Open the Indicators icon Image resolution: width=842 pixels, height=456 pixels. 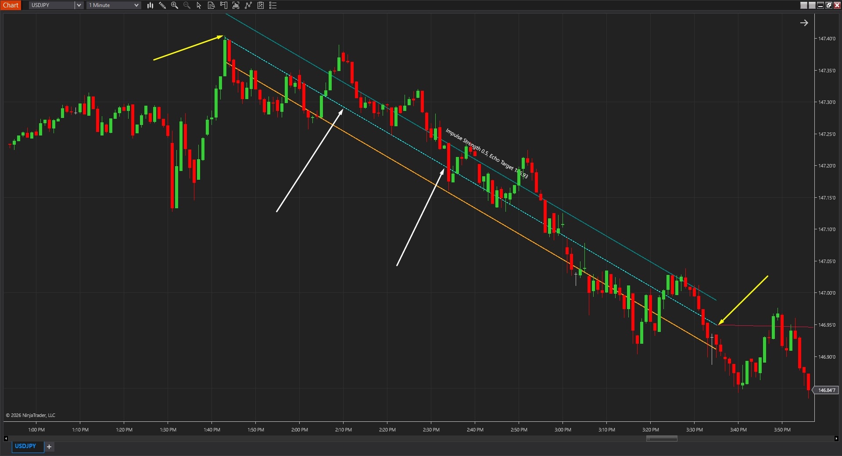click(236, 5)
